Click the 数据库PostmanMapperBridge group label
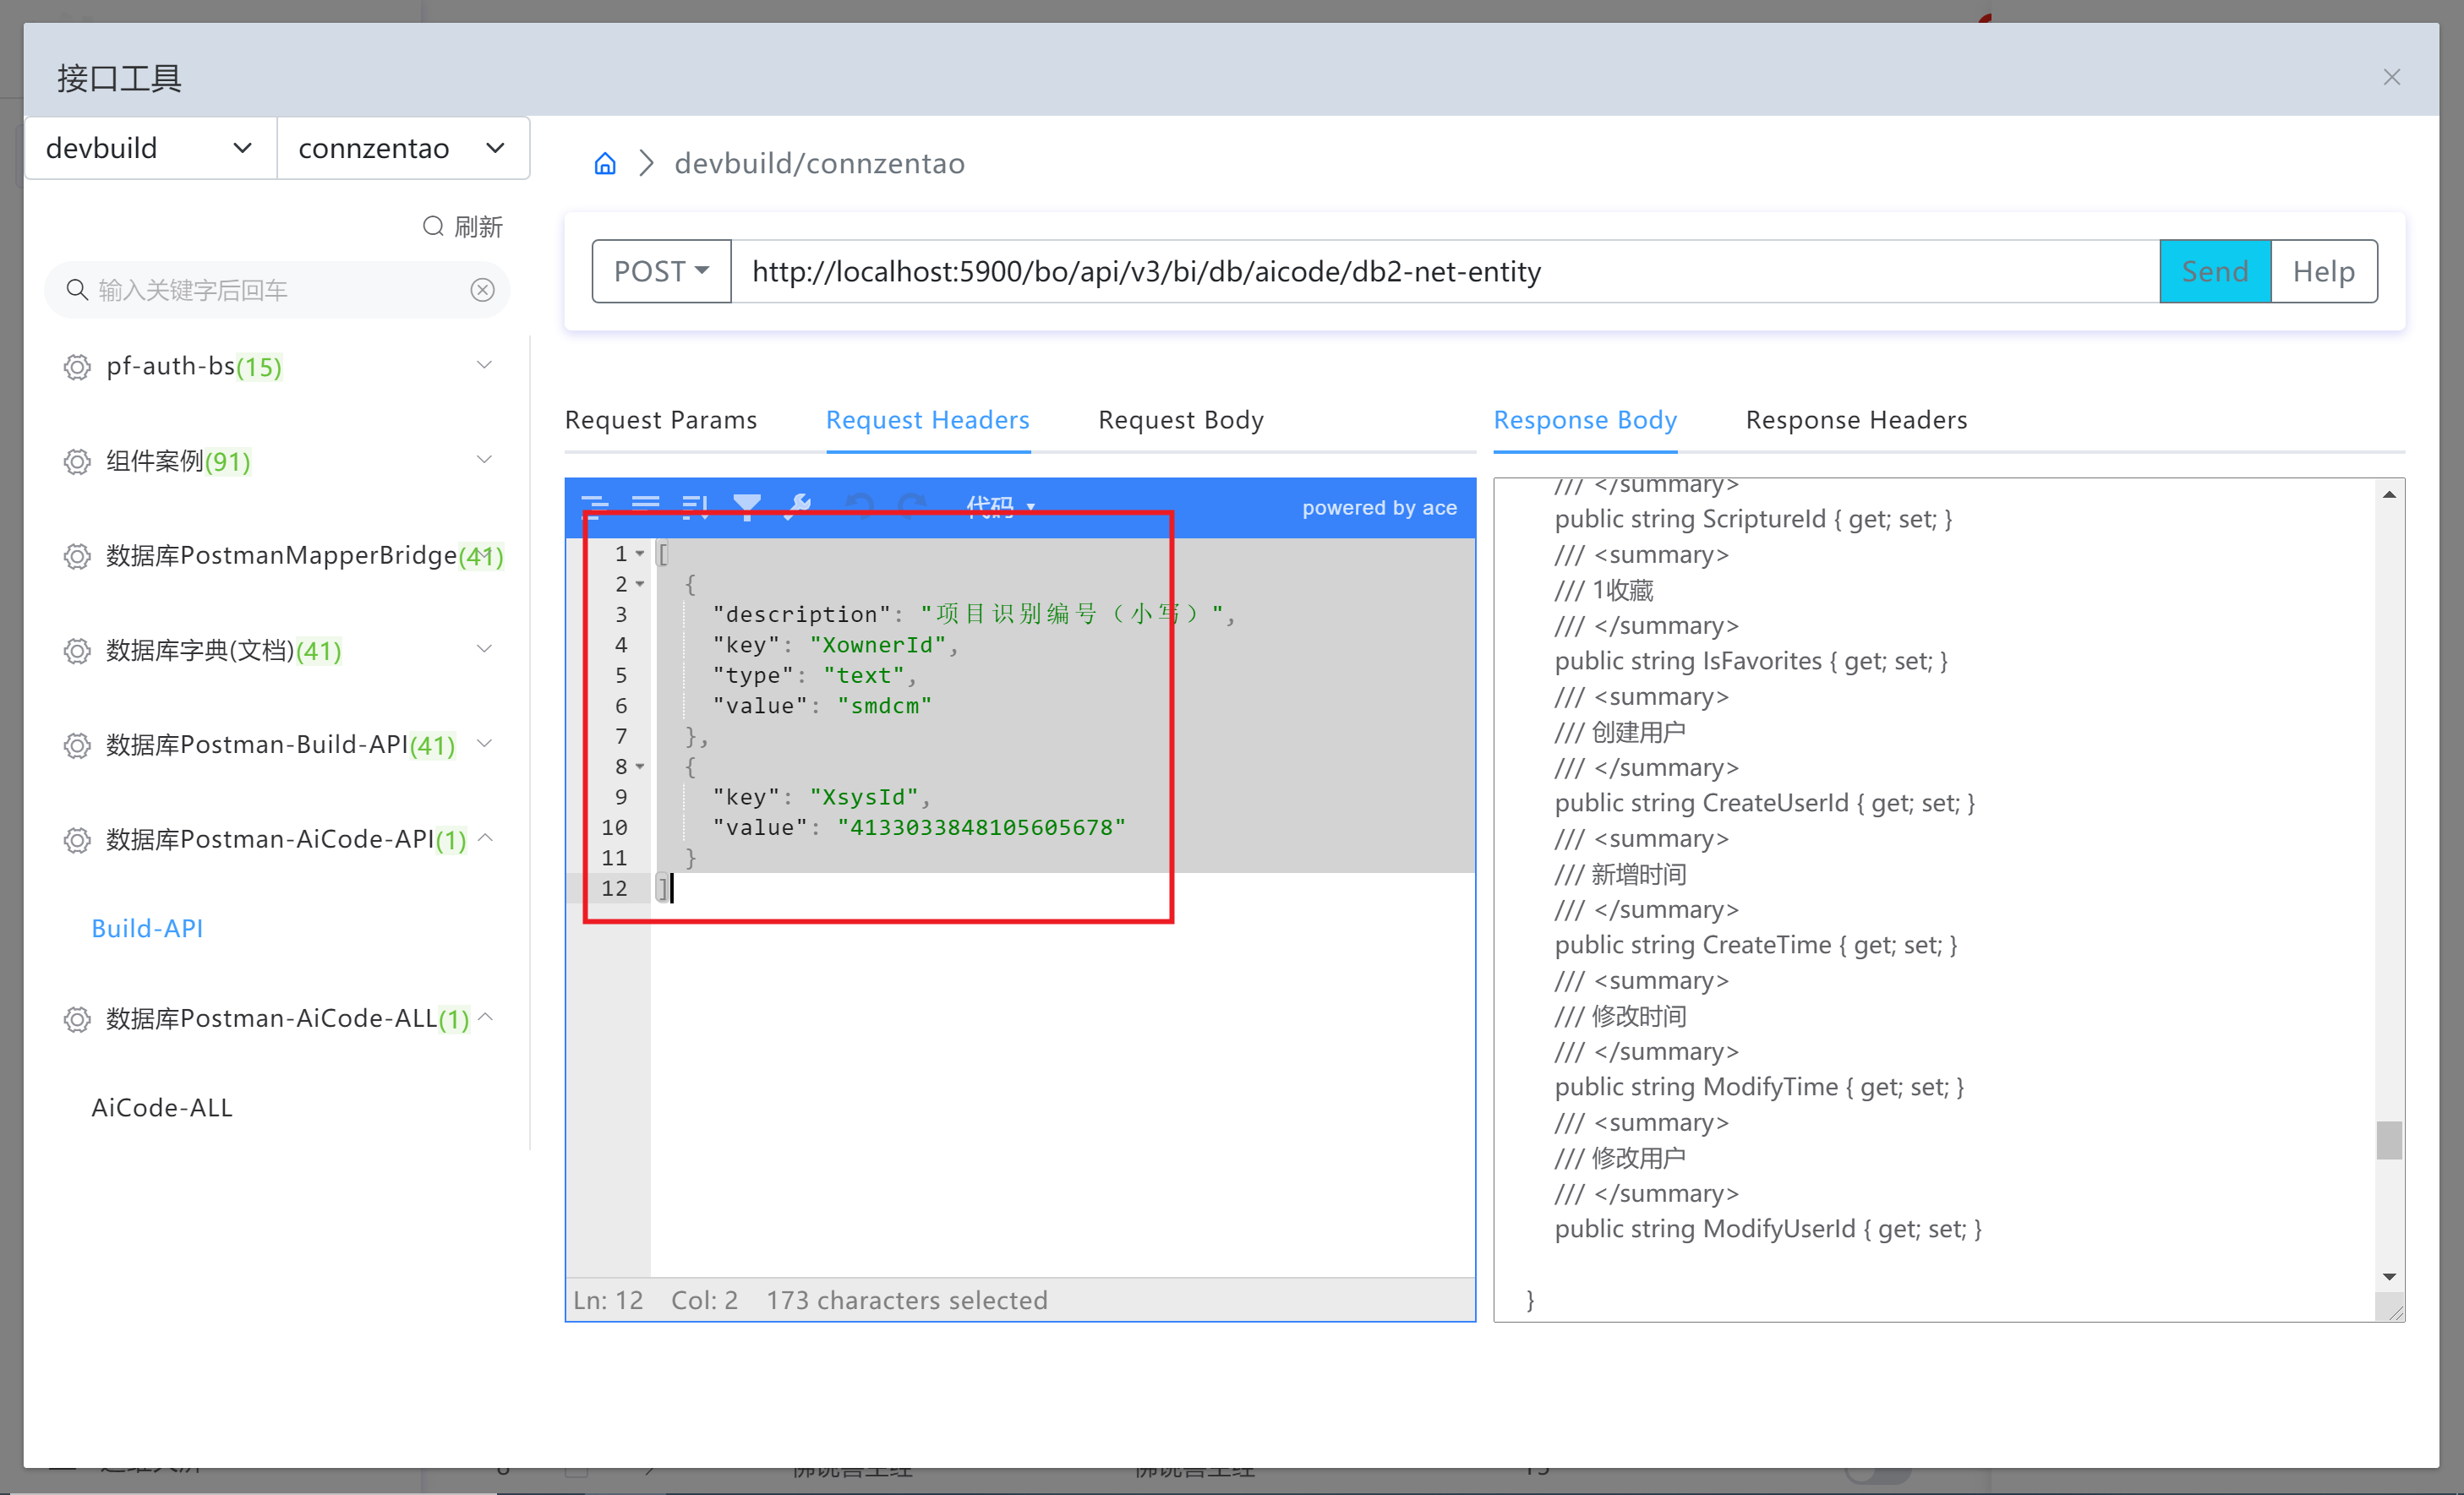This screenshot has height=1495, width=2464. pos(282,556)
